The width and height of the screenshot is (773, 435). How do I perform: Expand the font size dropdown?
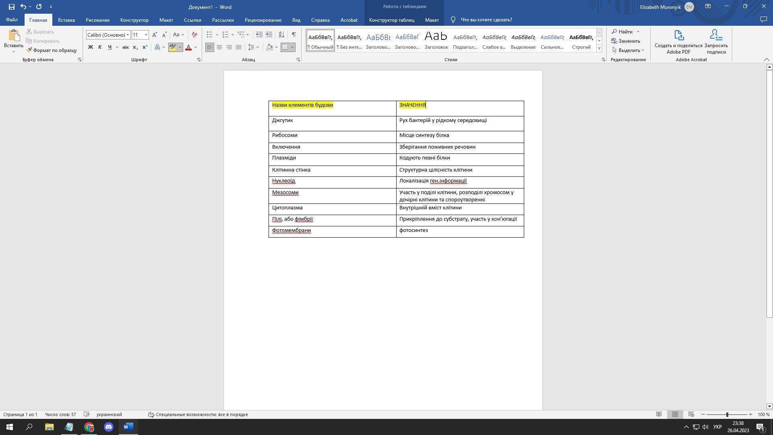(146, 35)
